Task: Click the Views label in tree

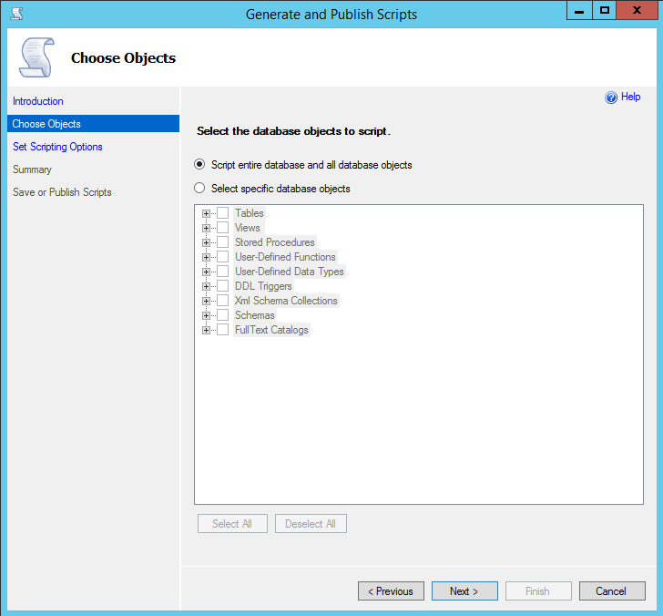Action: tap(248, 228)
